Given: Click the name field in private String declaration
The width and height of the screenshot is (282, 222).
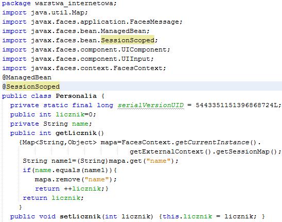Looking at the screenshot, I should click(80, 124).
